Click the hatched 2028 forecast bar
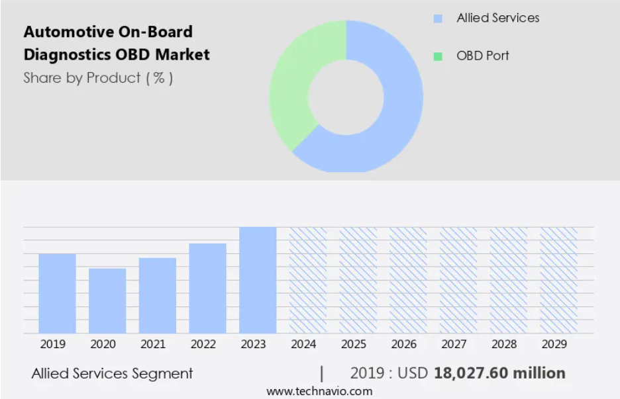Viewport: 620px width, 399px height. point(509,280)
